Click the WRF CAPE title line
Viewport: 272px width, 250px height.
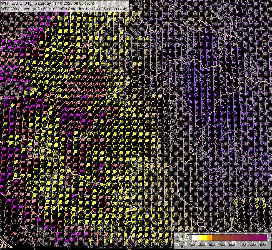48,3
